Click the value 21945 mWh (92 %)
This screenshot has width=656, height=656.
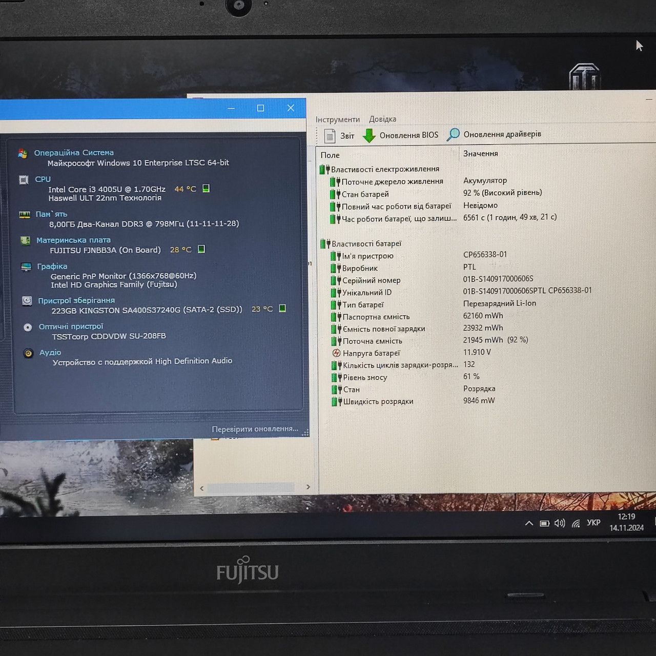(x=496, y=340)
